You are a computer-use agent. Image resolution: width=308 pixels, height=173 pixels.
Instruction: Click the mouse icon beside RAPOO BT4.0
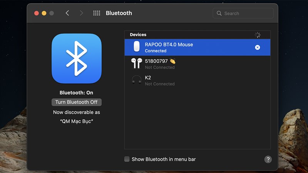point(137,47)
